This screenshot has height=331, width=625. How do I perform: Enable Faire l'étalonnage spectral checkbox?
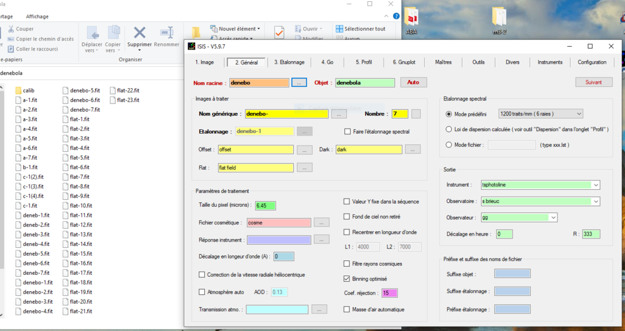(x=347, y=131)
